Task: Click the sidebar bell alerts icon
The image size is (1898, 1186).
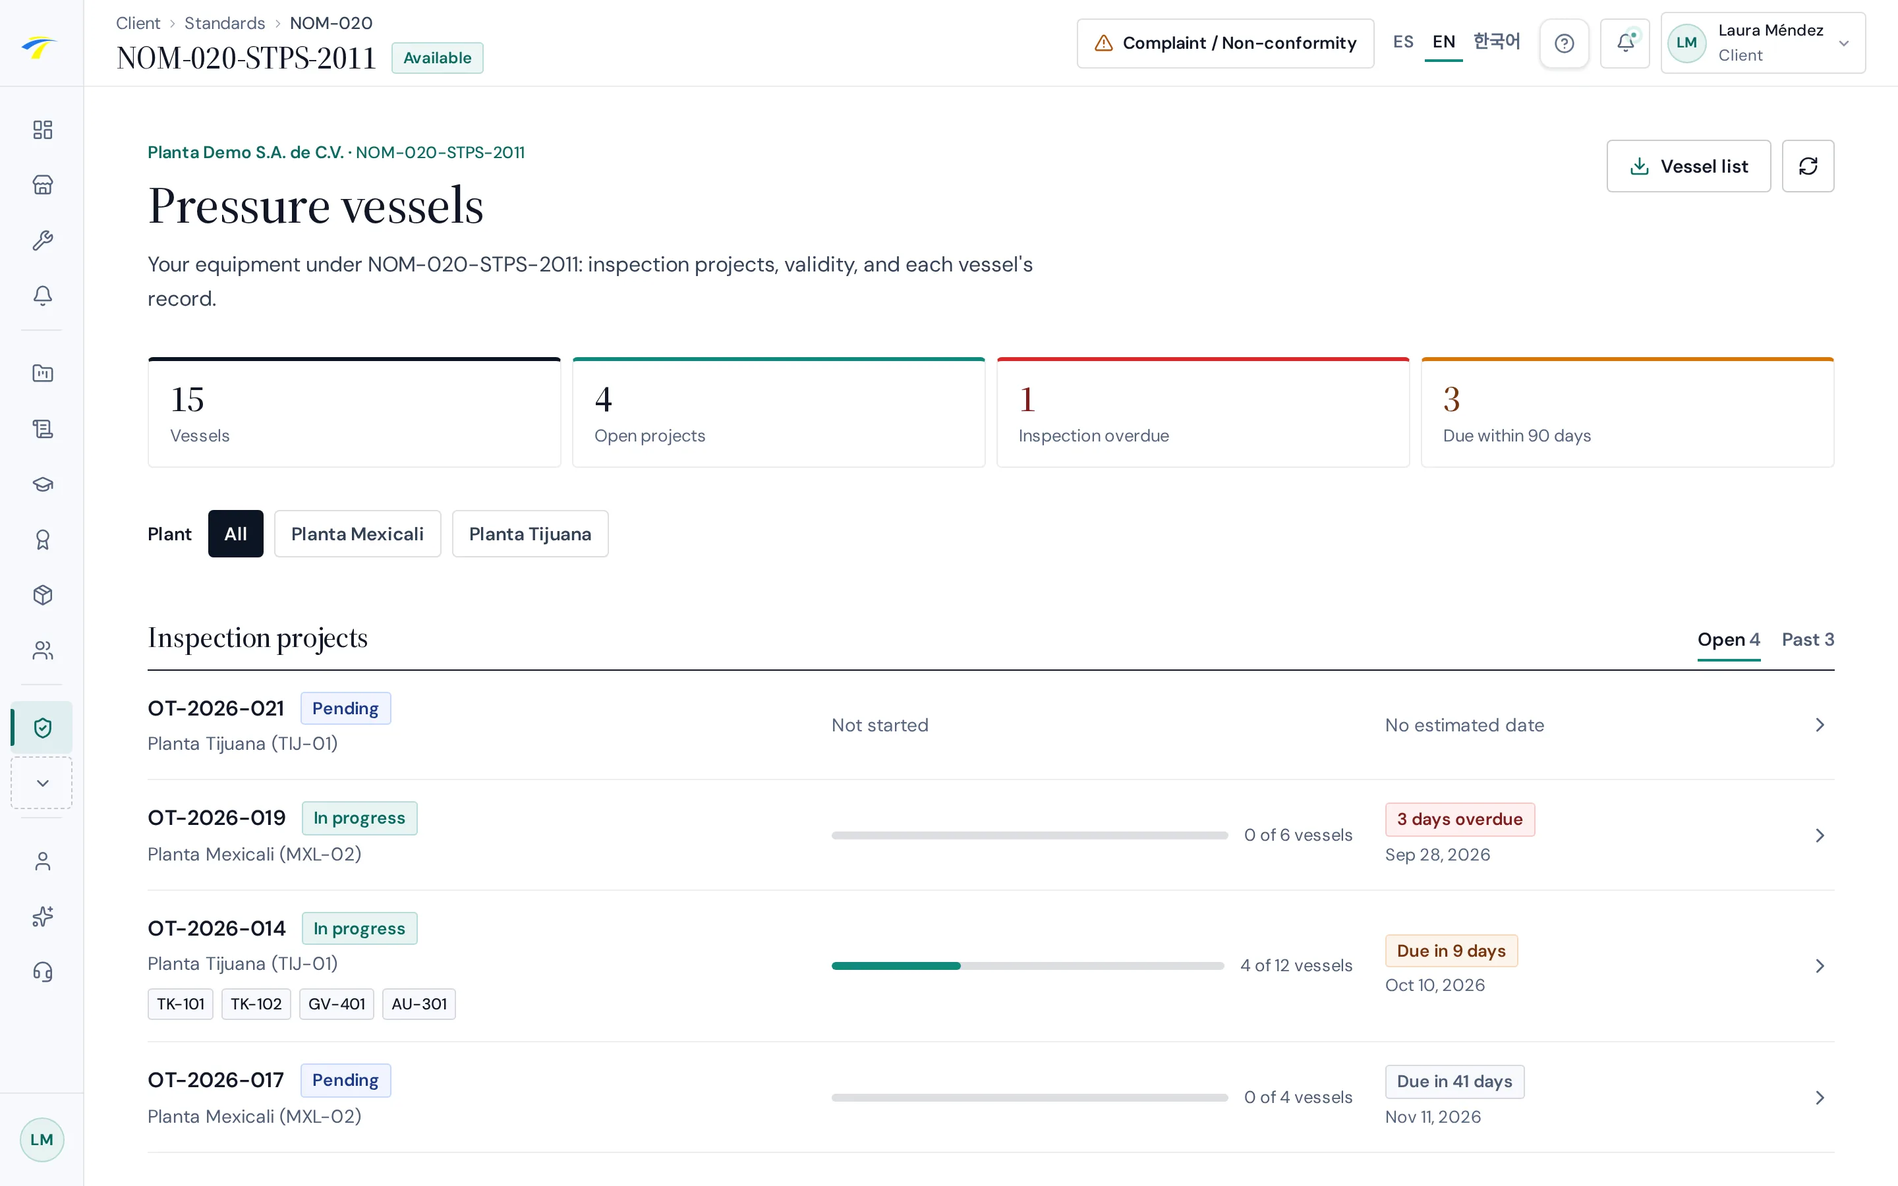Action: coord(42,295)
